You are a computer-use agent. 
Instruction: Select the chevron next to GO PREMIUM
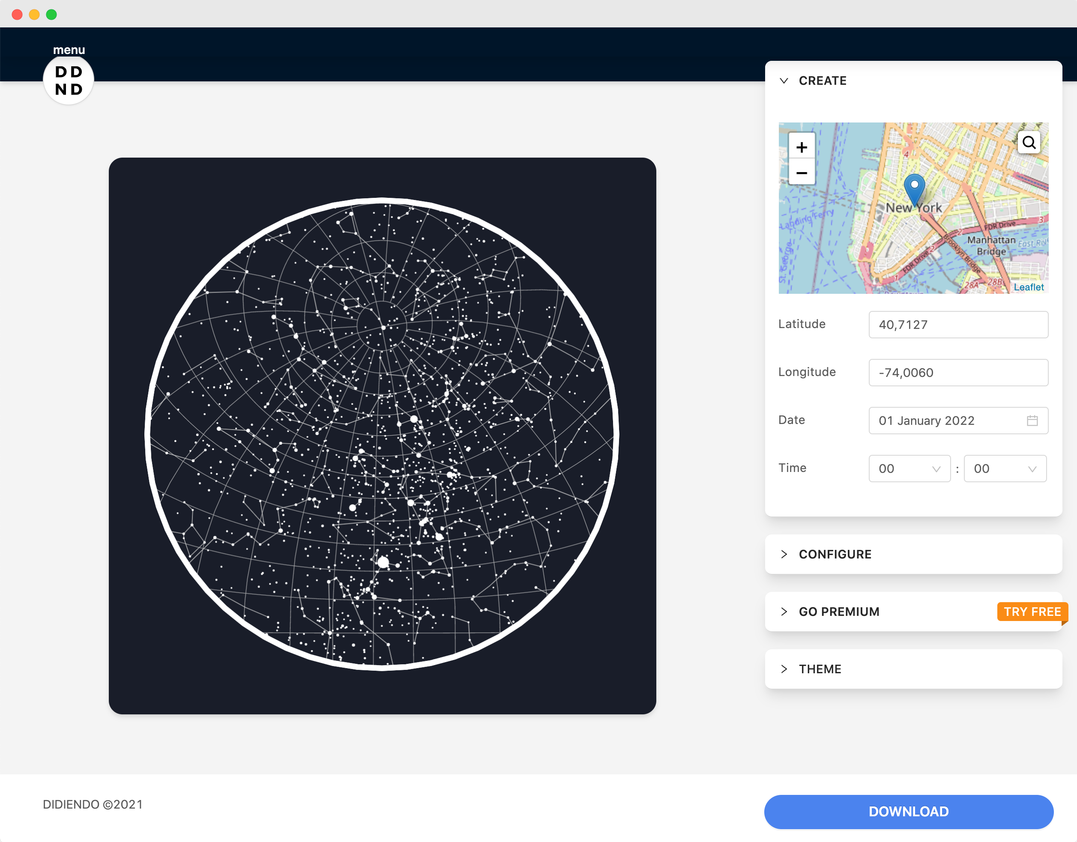tap(784, 611)
